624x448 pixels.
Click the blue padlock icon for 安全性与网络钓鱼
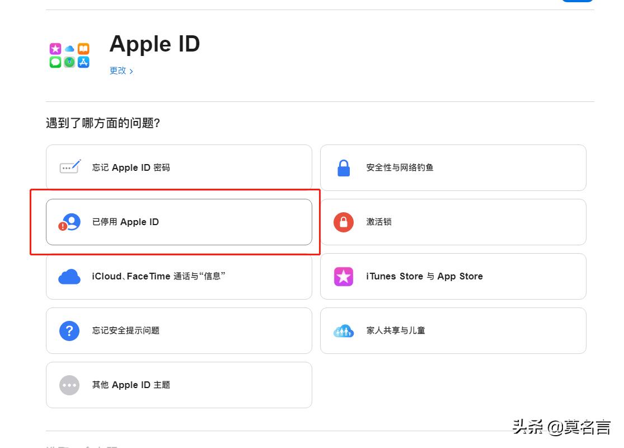[343, 166]
